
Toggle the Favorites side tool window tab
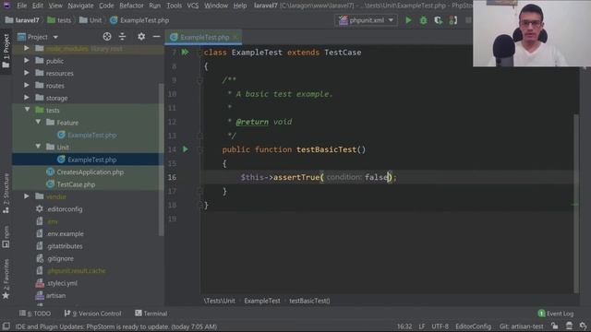[x=6, y=279]
